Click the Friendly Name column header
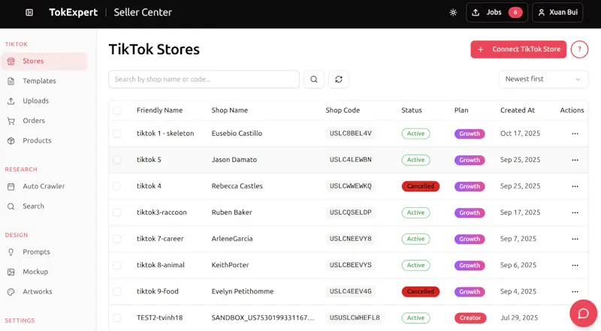This screenshot has width=601, height=331. pyautogui.click(x=159, y=110)
